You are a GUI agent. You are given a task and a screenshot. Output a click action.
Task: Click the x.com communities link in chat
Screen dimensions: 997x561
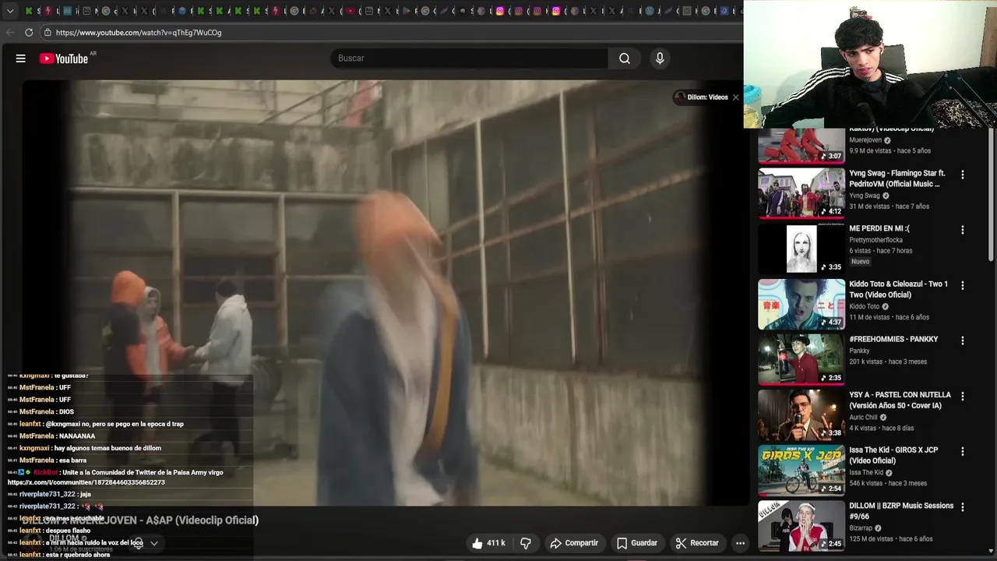click(86, 482)
